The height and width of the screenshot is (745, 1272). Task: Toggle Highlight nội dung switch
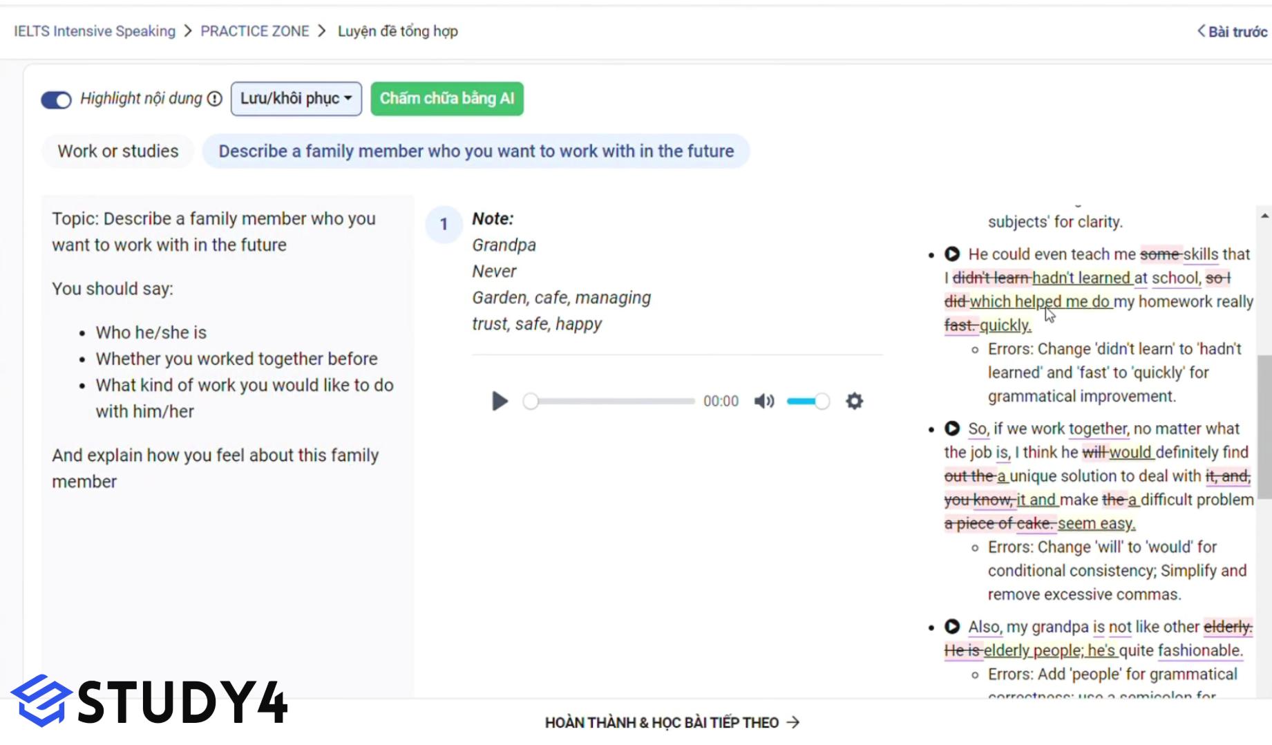(x=56, y=100)
